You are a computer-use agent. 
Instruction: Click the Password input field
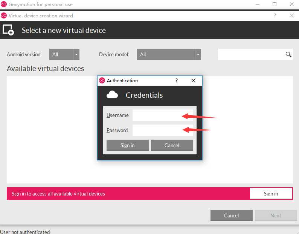point(163,130)
